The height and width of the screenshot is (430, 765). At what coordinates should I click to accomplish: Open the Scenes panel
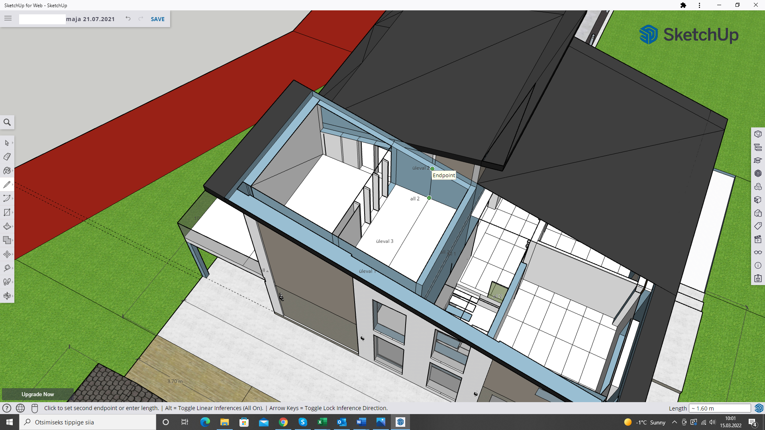coord(758,239)
